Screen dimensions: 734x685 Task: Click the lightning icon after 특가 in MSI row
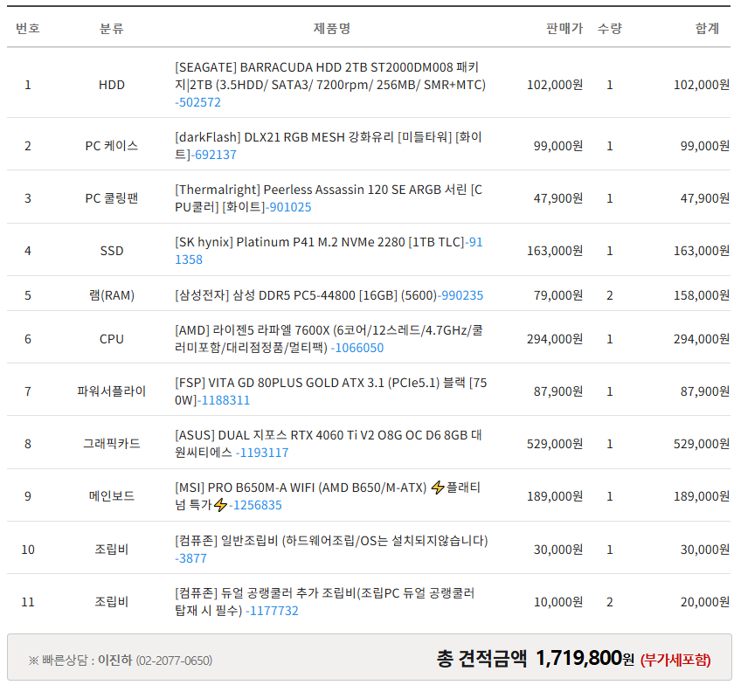[220, 505]
